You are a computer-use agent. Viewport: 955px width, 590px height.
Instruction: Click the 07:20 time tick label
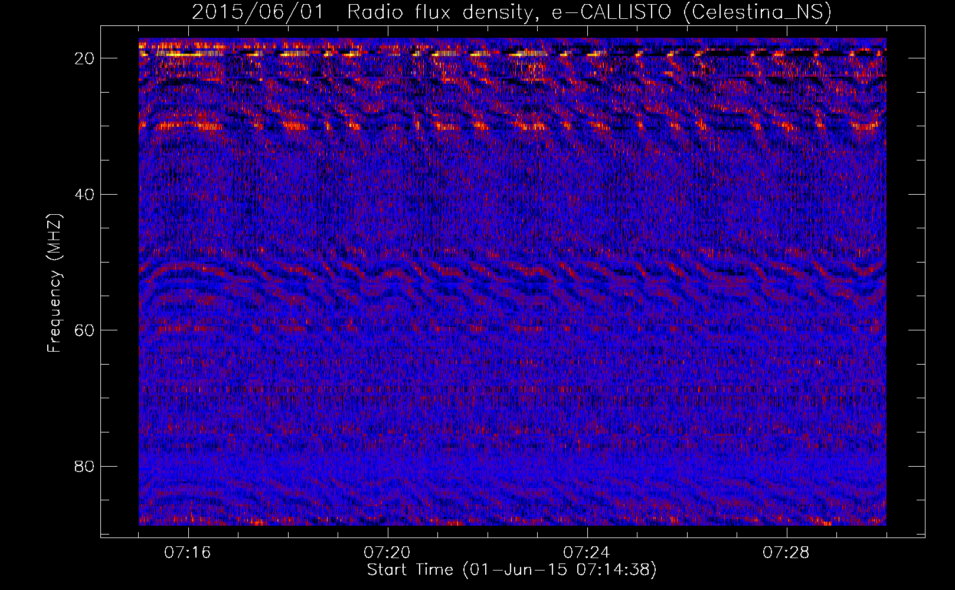[387, 553]
